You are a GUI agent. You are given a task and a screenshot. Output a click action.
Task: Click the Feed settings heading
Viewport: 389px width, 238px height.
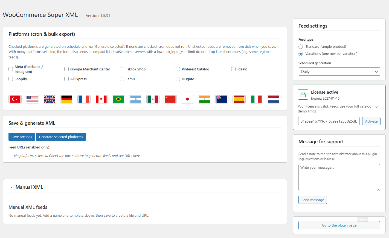313,26
